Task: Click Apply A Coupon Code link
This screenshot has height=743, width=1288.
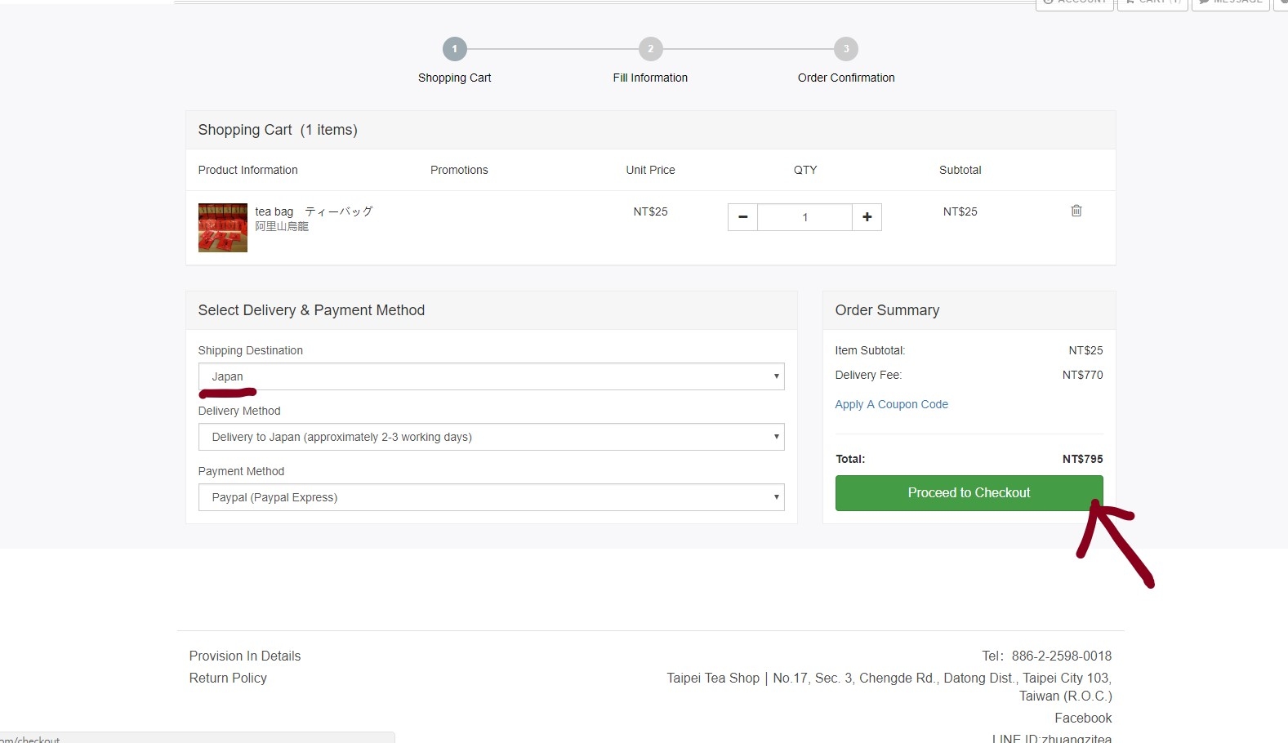Action: tap(891, 404)
